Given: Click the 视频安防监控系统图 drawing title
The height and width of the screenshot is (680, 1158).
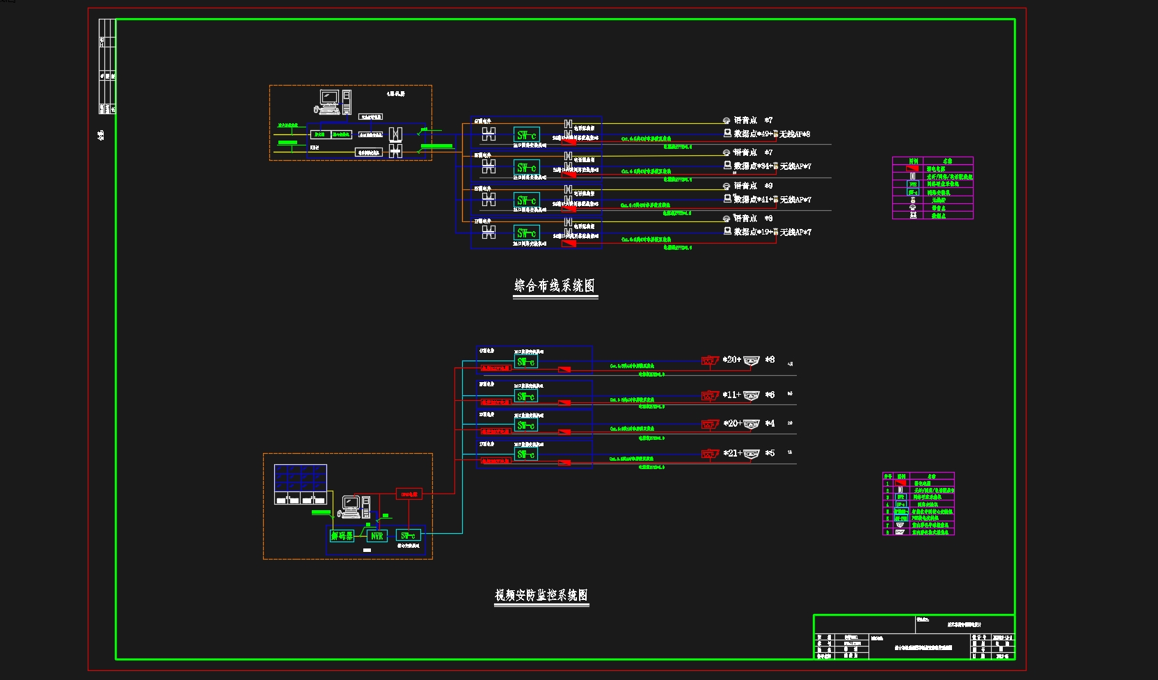Looking at the screenshot, I should (541, 595).
